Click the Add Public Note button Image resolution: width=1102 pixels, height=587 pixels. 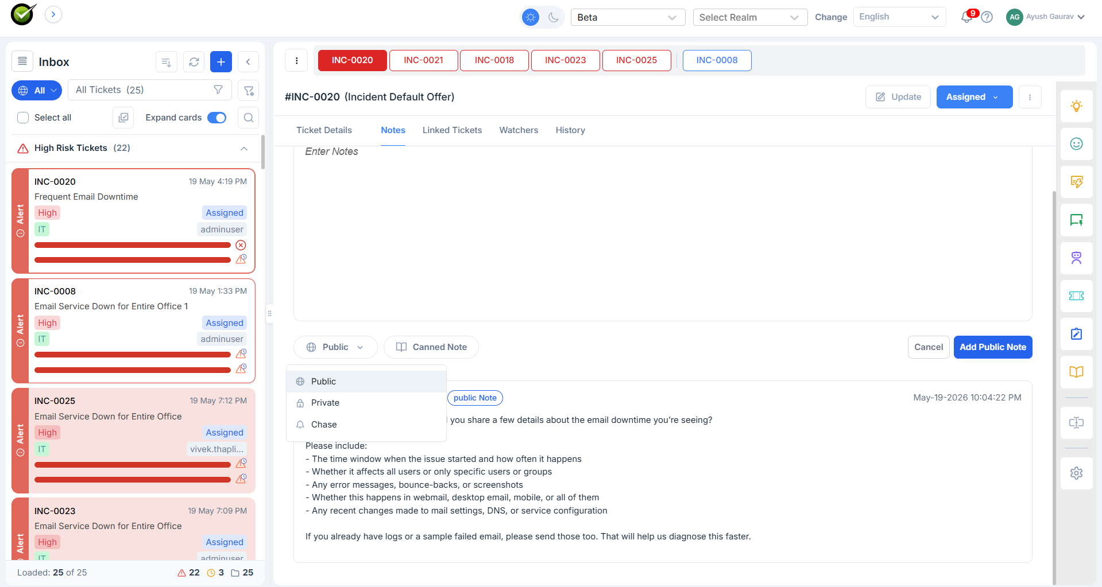pos(993,347)
